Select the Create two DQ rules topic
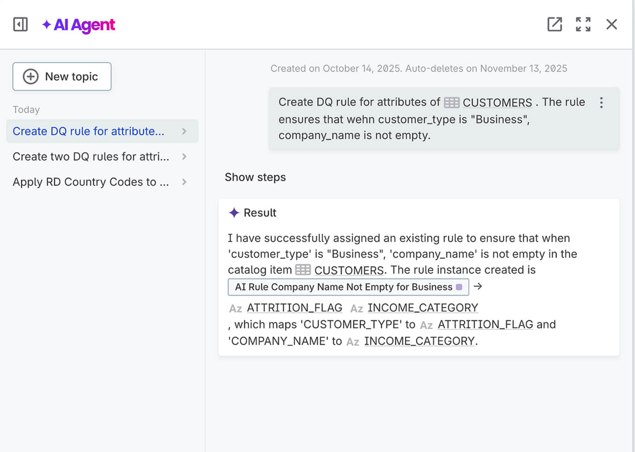635x452 pixels. point(91,157)
